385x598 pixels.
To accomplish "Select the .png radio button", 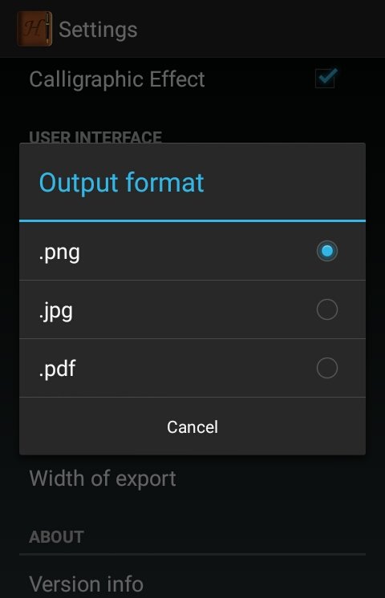I will click(x=327, y=251).
